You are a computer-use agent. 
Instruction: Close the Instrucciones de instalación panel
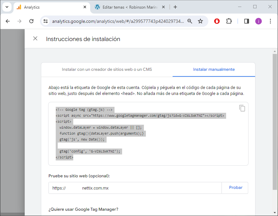point(35,39)
